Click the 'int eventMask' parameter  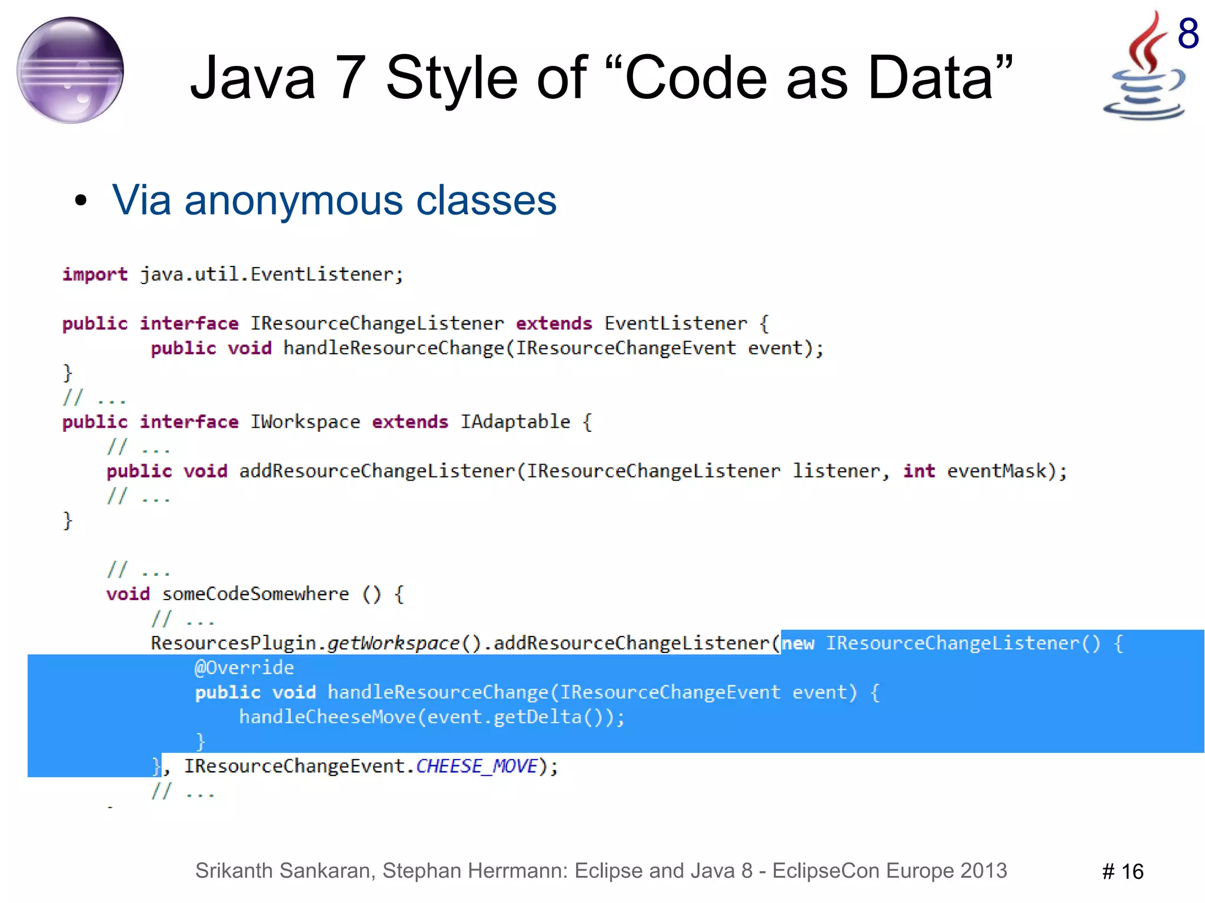977,471
